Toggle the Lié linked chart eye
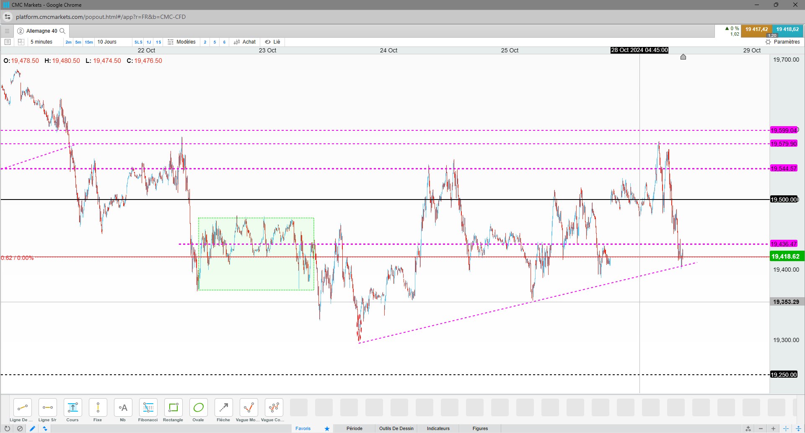 [x=268, y=42]
